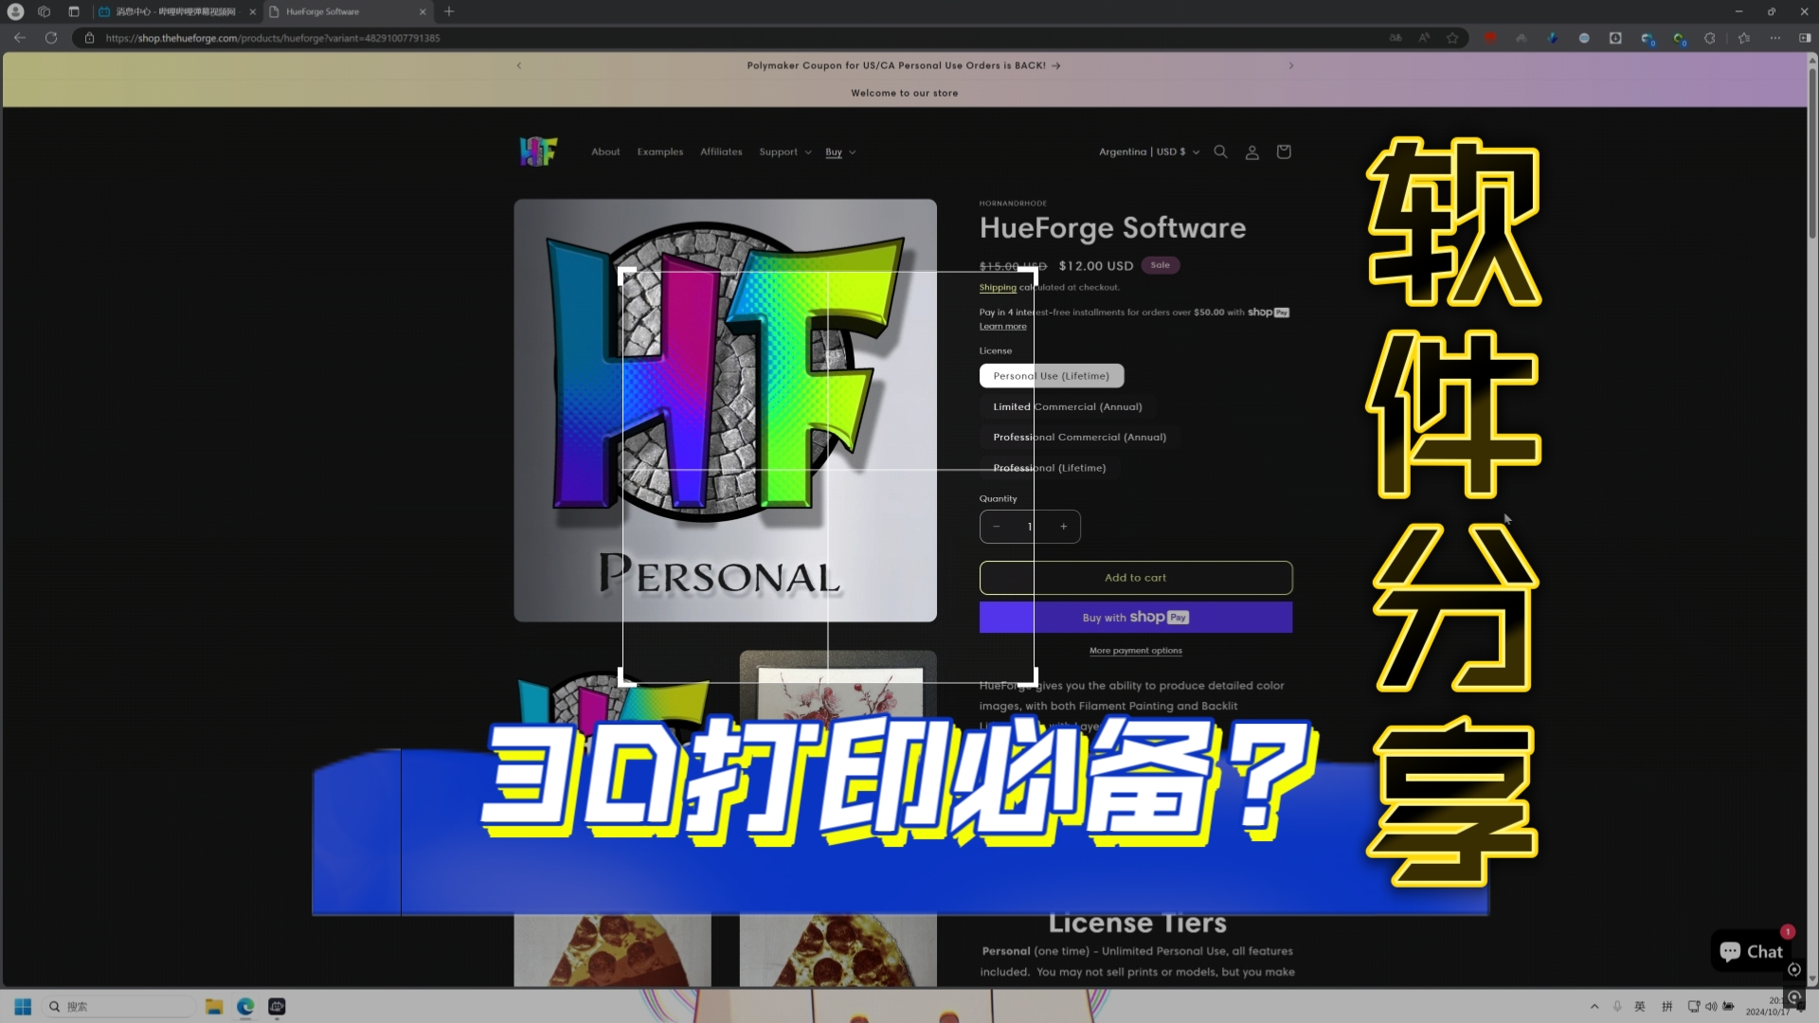Screen dimensions: 1819x1023
Task: Open the Buy dropdown menu
Action: [839, 152]
